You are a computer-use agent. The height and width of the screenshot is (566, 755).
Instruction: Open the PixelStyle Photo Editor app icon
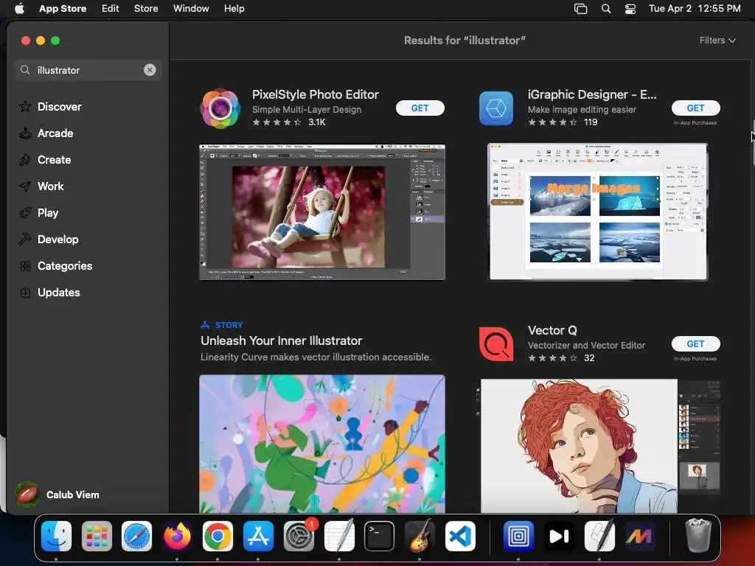220,108
